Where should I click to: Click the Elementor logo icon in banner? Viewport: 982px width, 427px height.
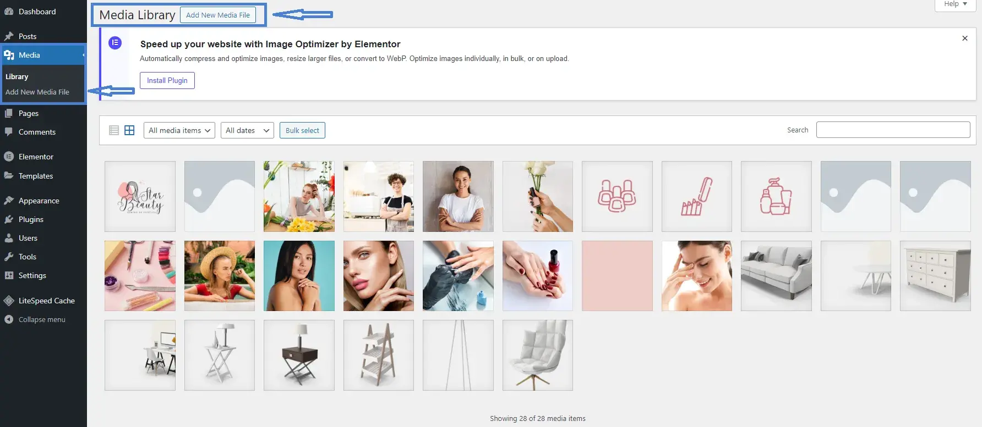click(x=115, y=43)
